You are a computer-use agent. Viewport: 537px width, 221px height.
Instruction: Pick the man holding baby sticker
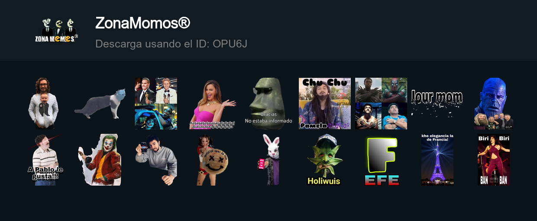[43, 104]
